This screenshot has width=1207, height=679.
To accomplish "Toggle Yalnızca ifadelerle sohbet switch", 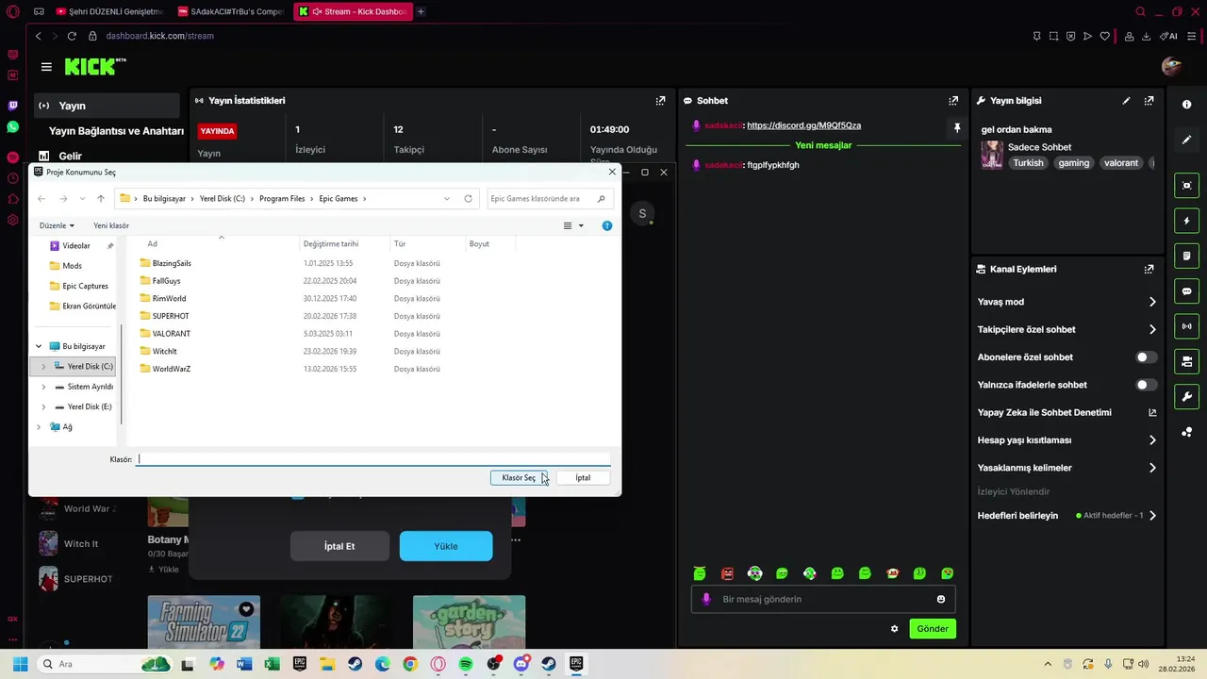I will pyautogui.click(x=1146, y=385).
